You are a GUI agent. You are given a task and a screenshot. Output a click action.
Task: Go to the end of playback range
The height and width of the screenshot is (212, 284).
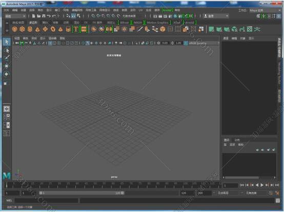pyautogui.click(x=277, y=185)
